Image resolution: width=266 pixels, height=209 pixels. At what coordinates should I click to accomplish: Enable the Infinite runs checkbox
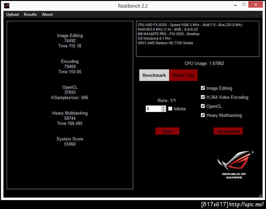[x=170, y=108]
